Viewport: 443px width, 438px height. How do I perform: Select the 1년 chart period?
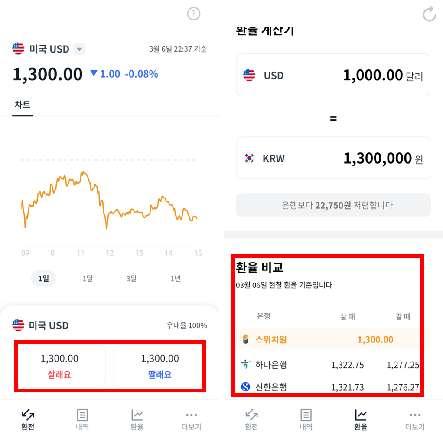[x=175, y=278]
